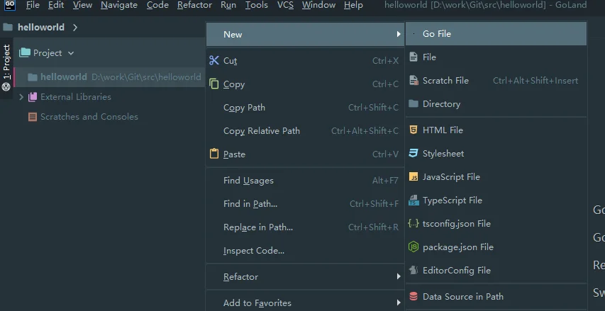
Task: Choose Go File from New submenu
Action: point(496,34)
